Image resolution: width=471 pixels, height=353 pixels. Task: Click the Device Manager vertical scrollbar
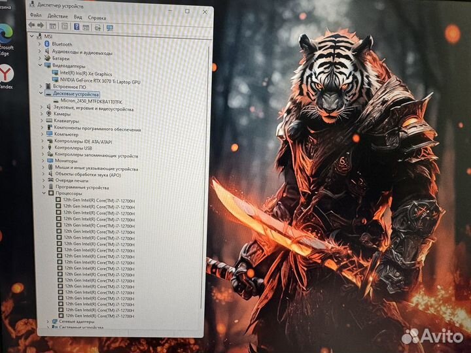(x=205, y=177)
